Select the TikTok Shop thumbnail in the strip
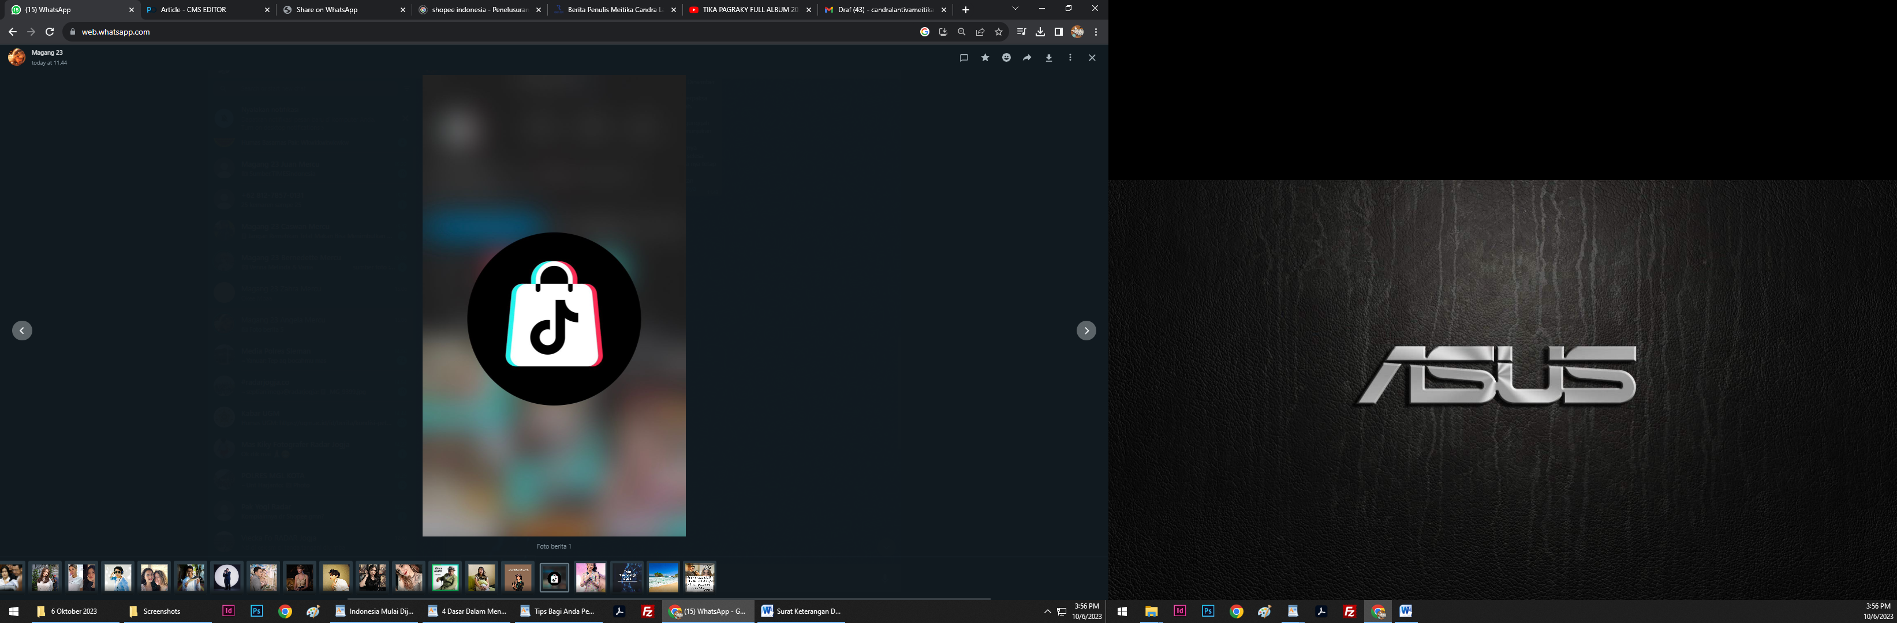1897x623 pixels. tap(555, 577)
